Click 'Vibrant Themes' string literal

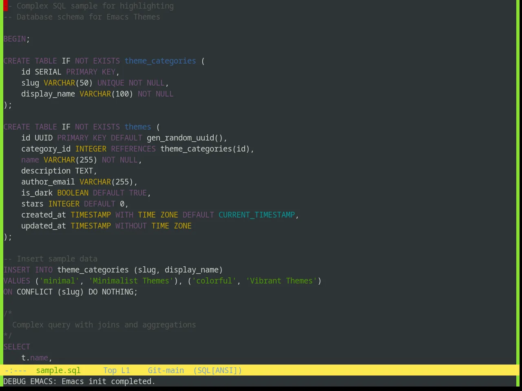[x=281, y=281]
